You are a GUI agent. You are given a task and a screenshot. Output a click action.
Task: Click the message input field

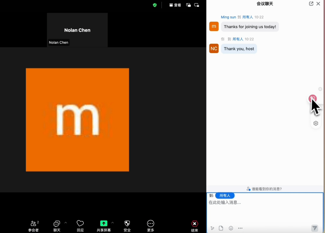tap(265, 211)
